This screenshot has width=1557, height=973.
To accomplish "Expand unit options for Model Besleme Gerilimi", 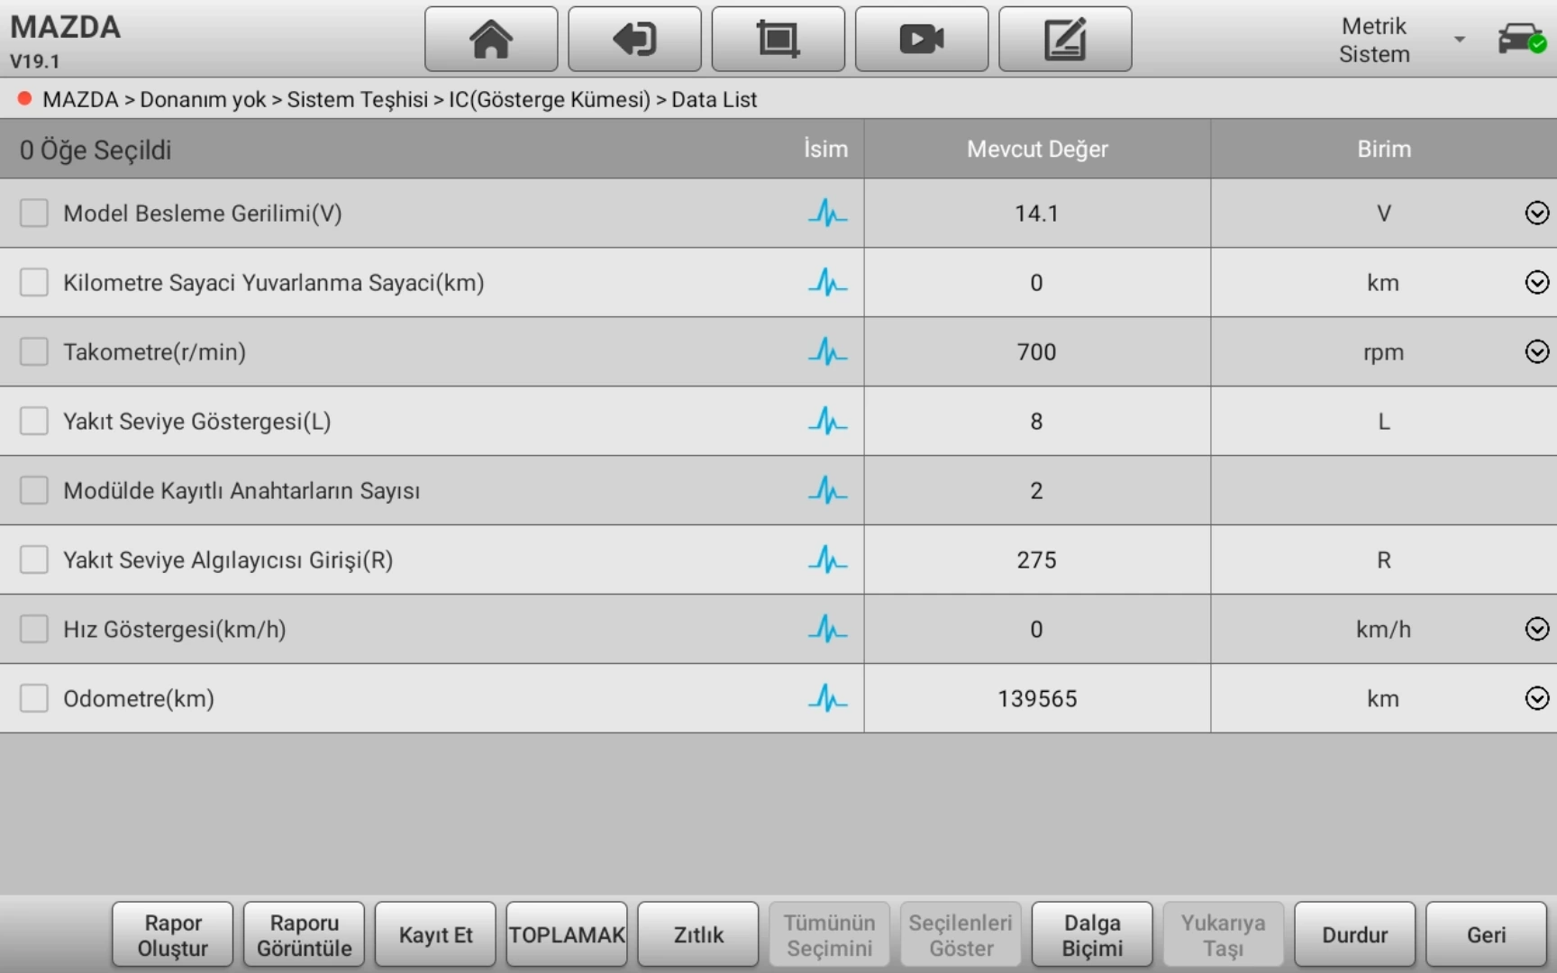I will [1537, 214].
